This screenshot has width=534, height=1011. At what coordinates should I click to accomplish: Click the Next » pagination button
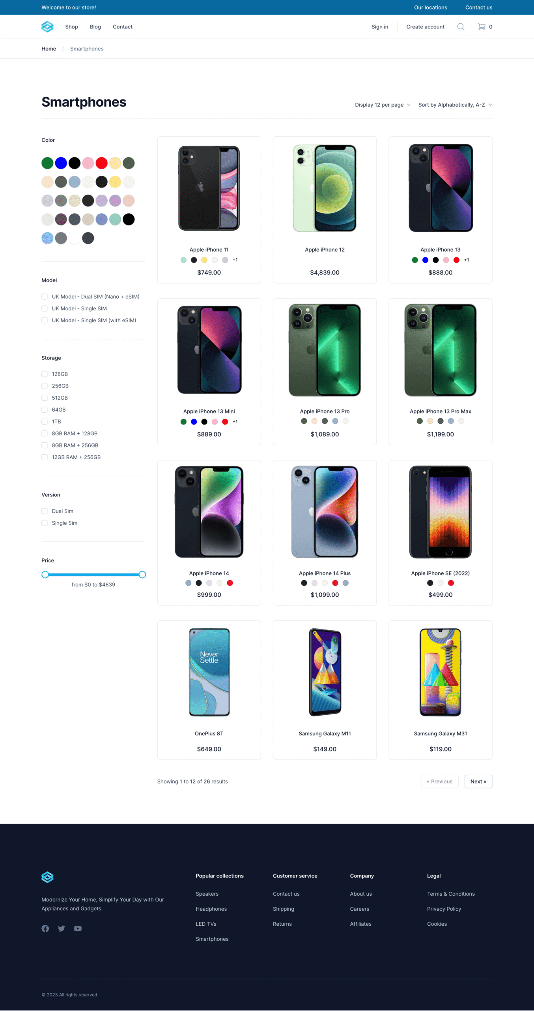pyautogui.click(x=478, y=782)
